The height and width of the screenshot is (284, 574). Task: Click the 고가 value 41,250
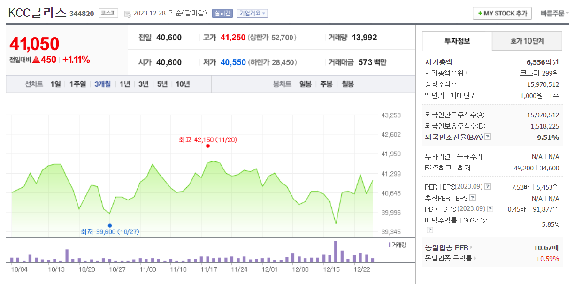point(233,37)
